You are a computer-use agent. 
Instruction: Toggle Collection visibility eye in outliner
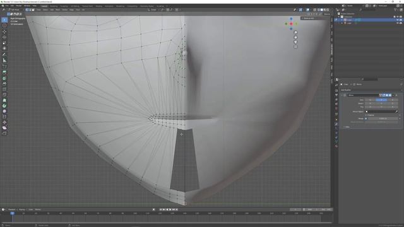tap(398, 17)
